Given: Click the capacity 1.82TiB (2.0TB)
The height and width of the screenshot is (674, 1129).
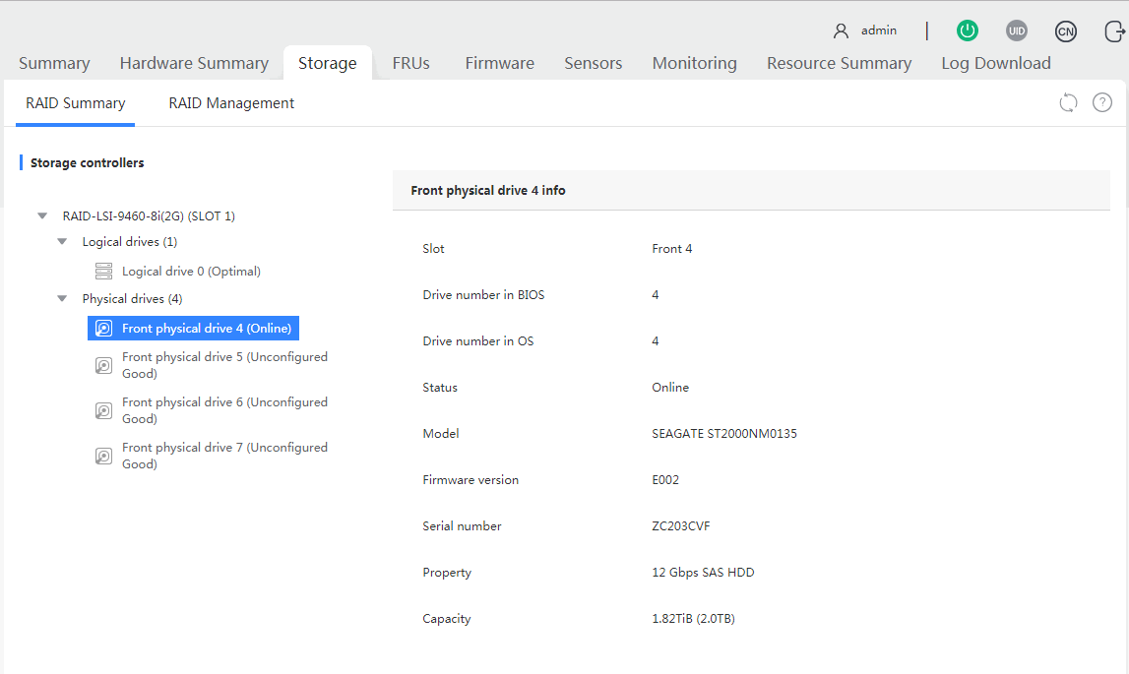Looking at the screenshot, I should tap(693, 619).
